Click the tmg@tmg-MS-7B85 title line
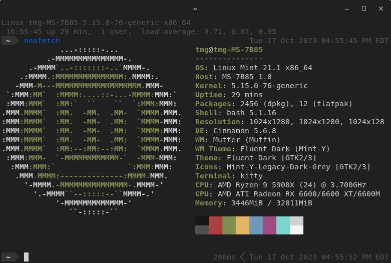 229,50
